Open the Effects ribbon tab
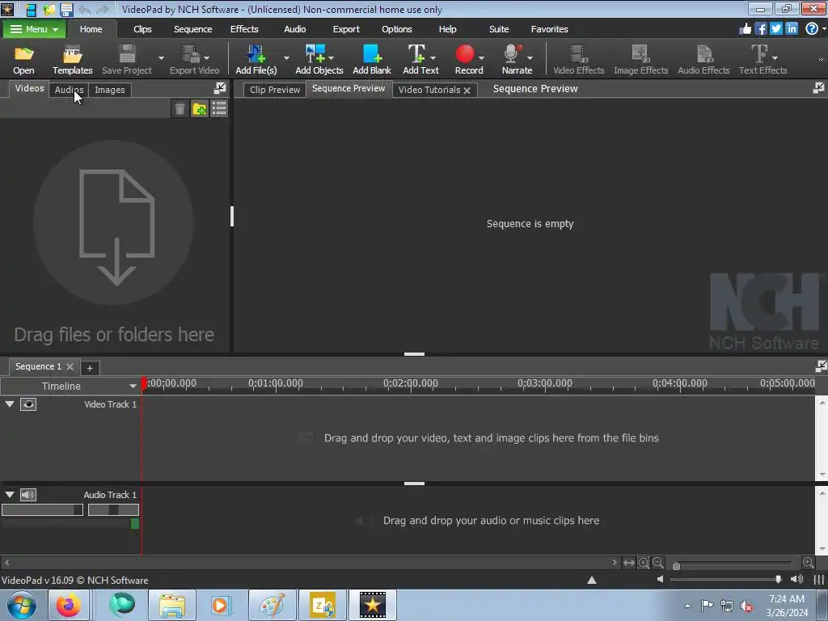Image resolution: width=828 pixels, height=621 pixels. click(244, 29)
